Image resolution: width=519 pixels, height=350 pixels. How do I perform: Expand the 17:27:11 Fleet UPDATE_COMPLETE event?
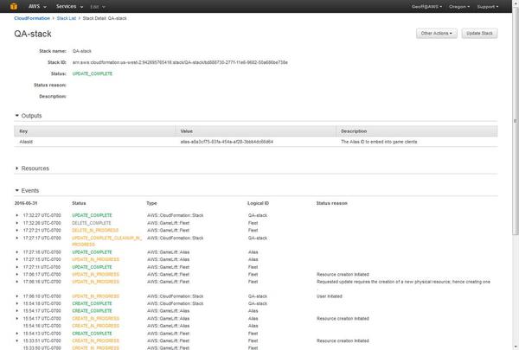(17, 267)
